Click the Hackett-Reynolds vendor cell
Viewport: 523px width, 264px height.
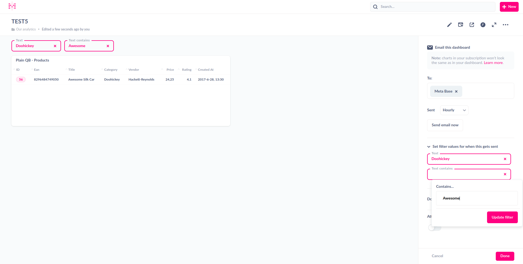(141, 80)
